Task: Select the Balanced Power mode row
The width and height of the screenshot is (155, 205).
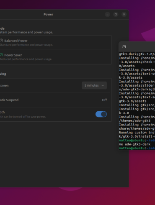Action: 55,43
